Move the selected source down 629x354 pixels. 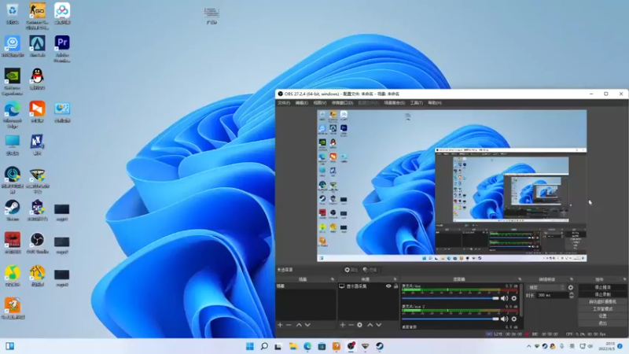point(379,325)
